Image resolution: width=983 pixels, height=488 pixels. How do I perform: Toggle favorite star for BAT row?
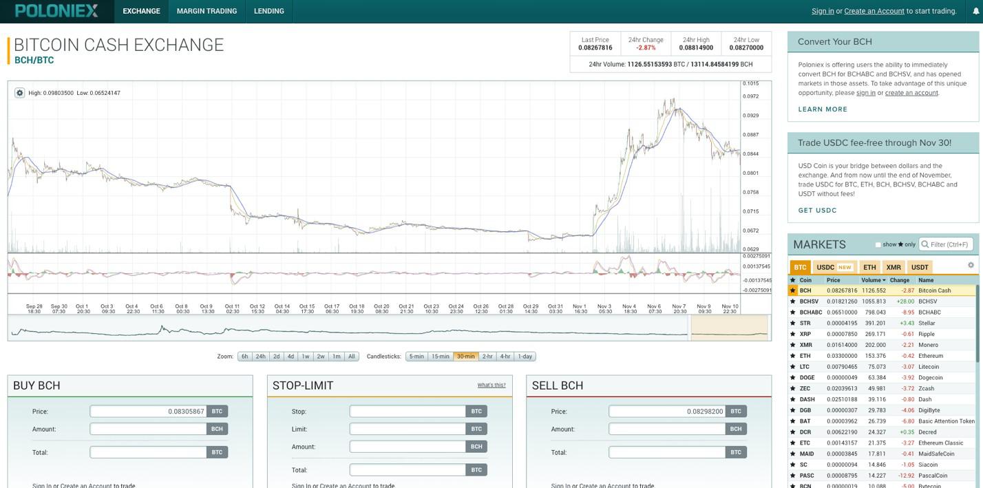click(792, 421)
